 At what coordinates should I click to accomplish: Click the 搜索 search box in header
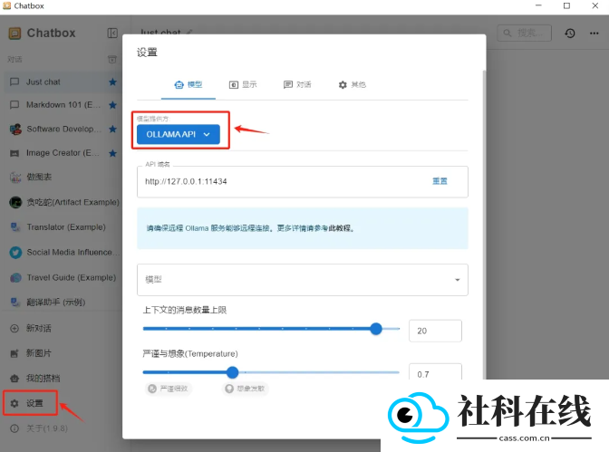pos(524,33)
